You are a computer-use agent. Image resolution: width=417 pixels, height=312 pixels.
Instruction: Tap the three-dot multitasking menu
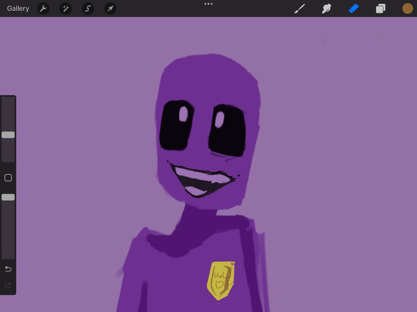click(x=208, y=4)
